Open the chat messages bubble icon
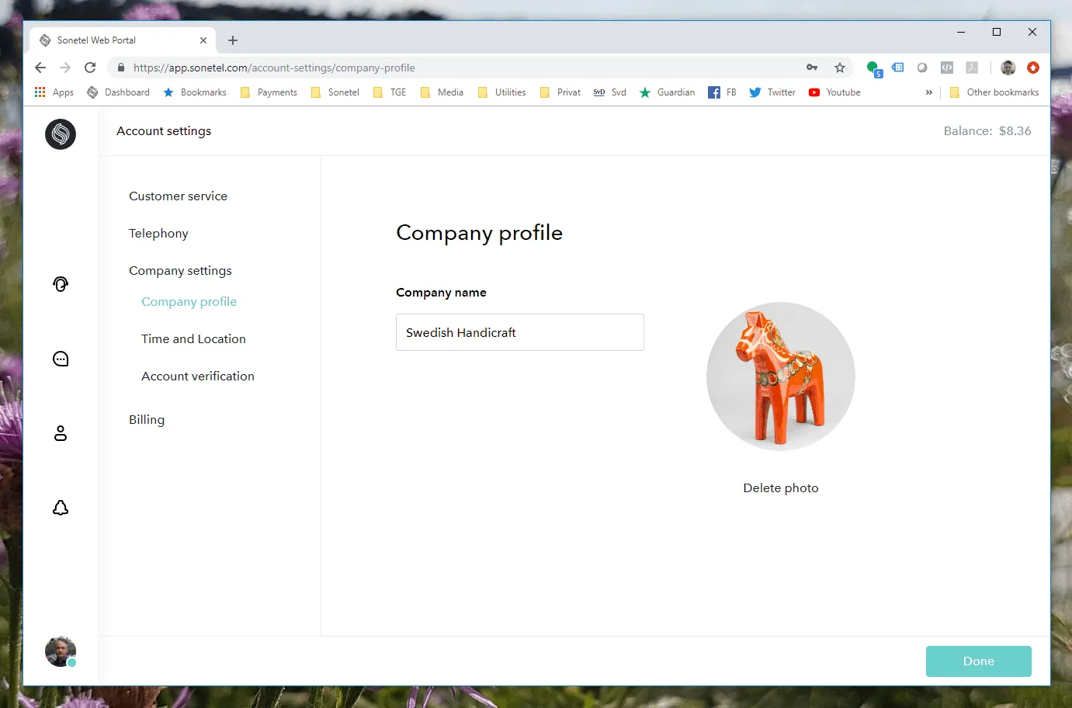Screen dimensions: 1072x708 (61, 359)
